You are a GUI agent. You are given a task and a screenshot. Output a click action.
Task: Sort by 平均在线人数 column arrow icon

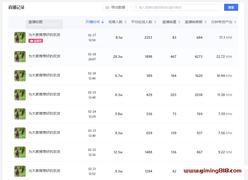click(155, 22)
